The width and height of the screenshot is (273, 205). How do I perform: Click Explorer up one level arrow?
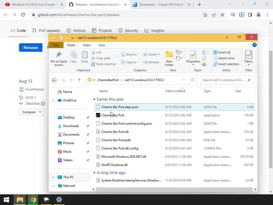(79, 80)
